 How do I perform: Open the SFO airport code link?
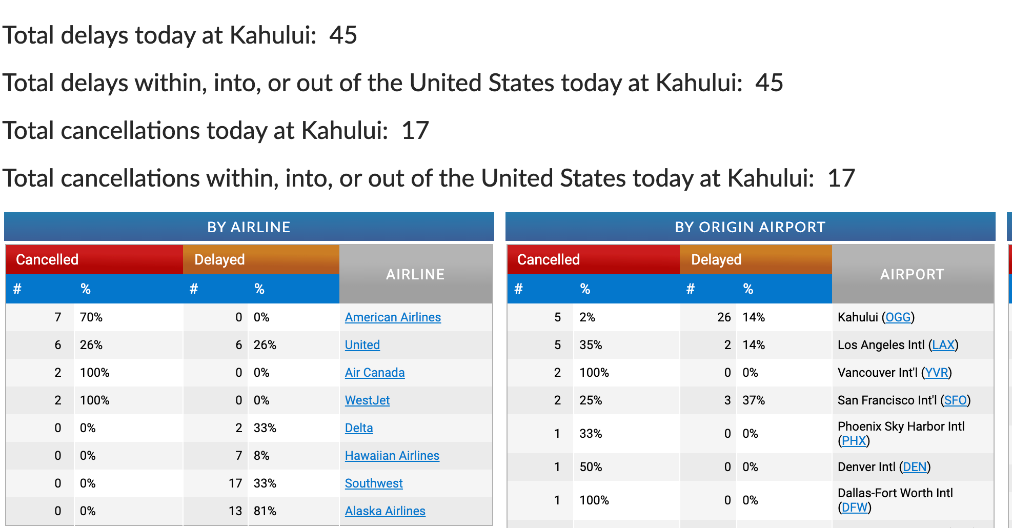[x=955, y=400]
